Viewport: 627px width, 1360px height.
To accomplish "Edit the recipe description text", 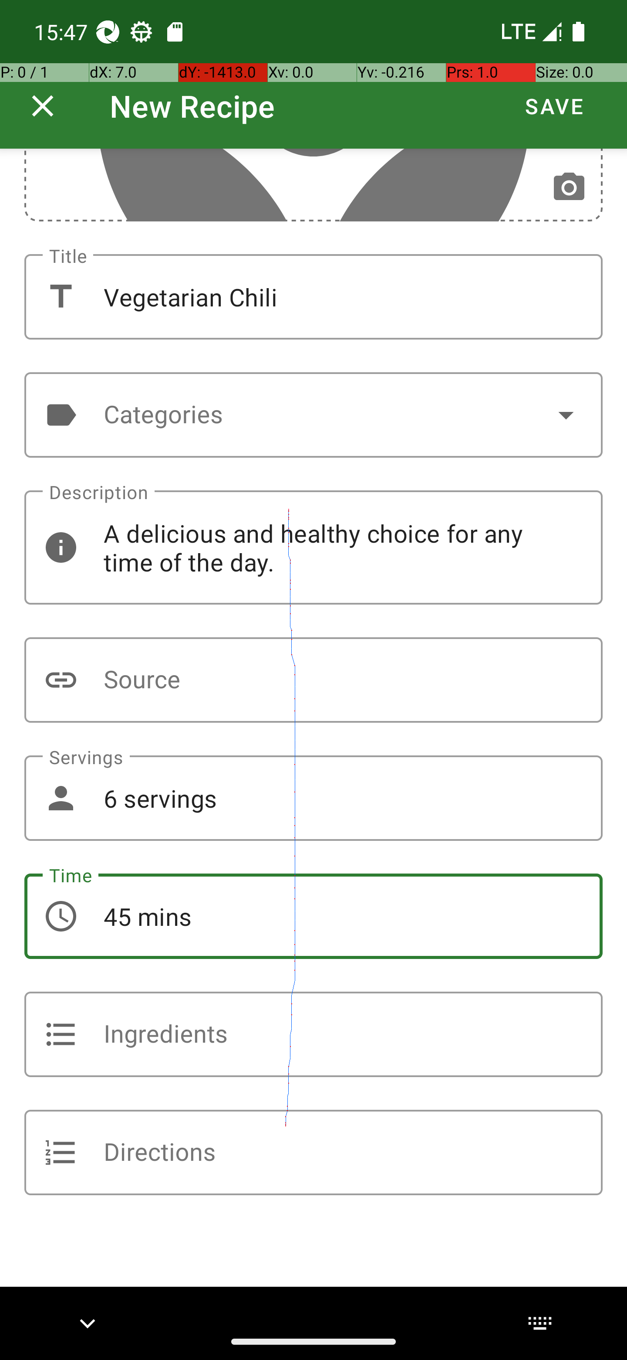I will click(313, 547).
